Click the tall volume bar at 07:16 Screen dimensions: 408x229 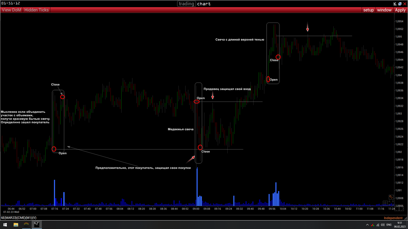pyautogui.click(x=54, y=193)
